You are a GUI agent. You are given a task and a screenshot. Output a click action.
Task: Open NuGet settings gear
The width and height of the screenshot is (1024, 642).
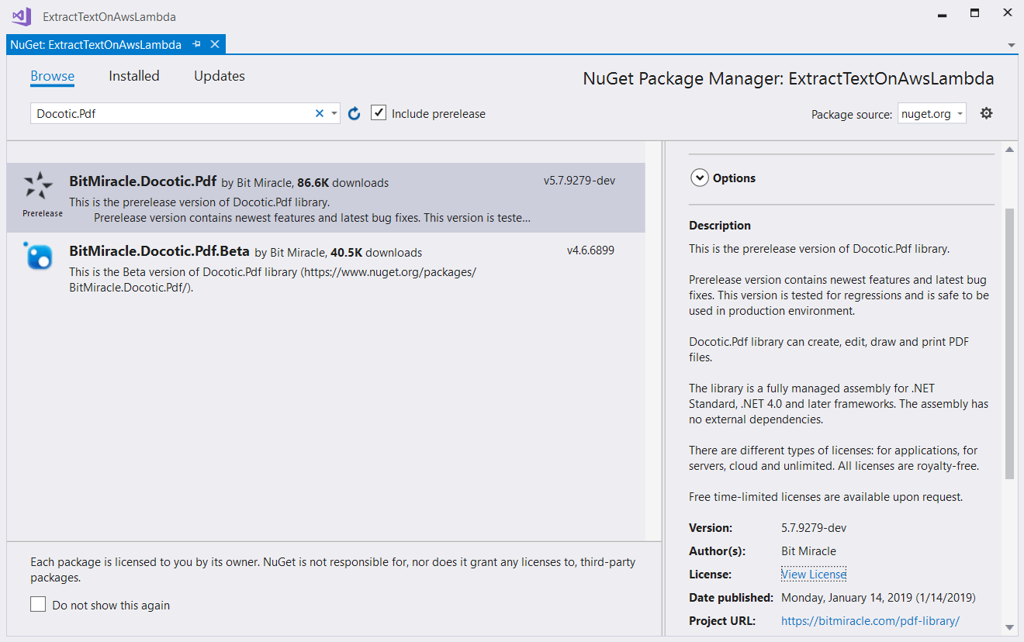[986, 113]
